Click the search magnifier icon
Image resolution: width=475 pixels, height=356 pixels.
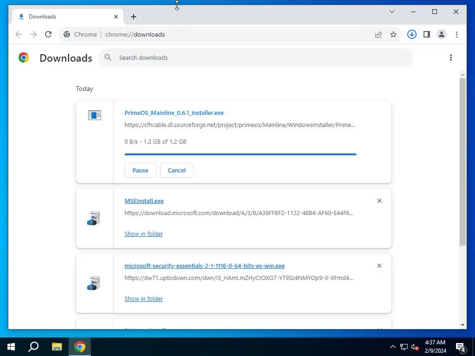(x=108, y=57)
